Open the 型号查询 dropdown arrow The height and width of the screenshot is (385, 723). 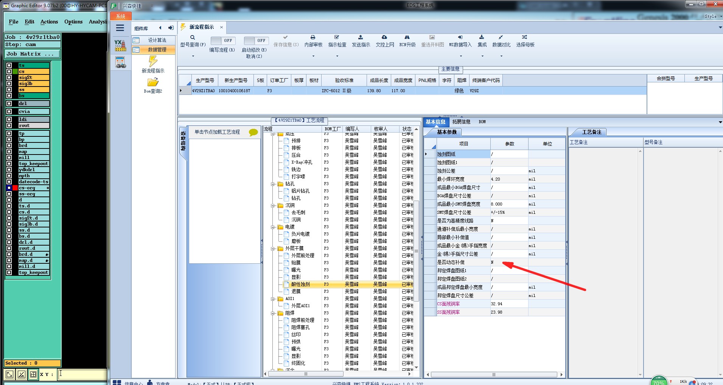click(x=193, y=56)
